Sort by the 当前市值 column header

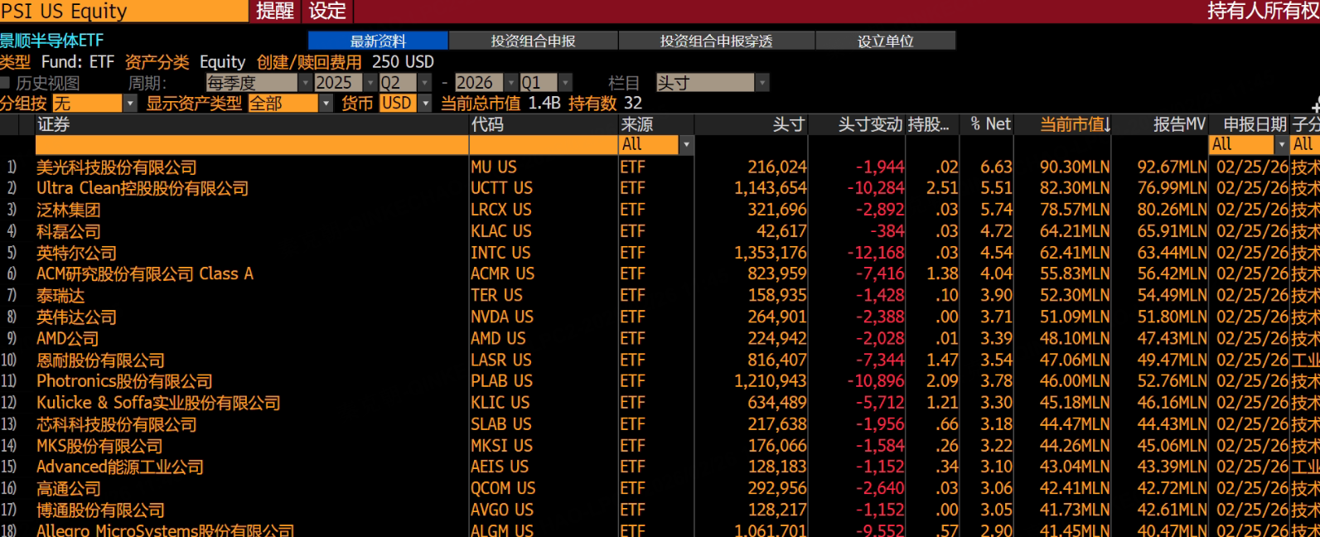[1075, 124]
